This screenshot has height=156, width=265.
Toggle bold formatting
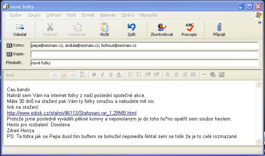[94, 75]
